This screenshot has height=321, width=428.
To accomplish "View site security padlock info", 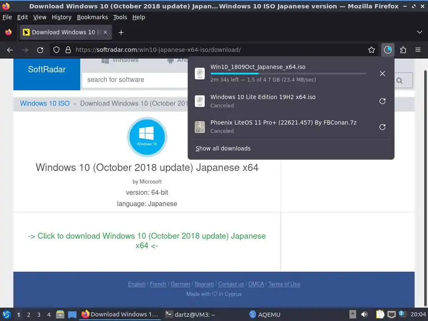I will tap(68, 50).
